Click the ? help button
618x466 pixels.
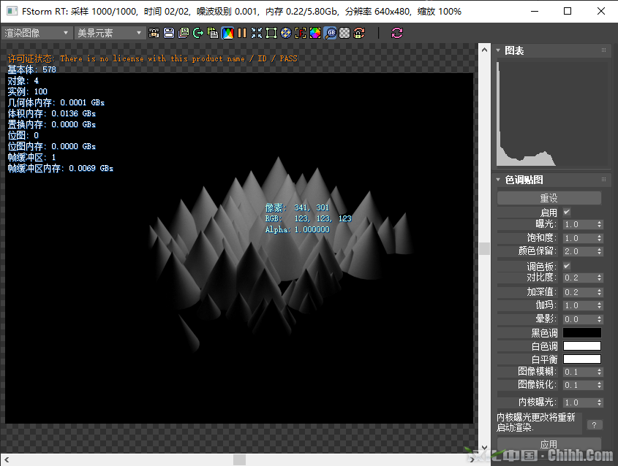[595, 424]
